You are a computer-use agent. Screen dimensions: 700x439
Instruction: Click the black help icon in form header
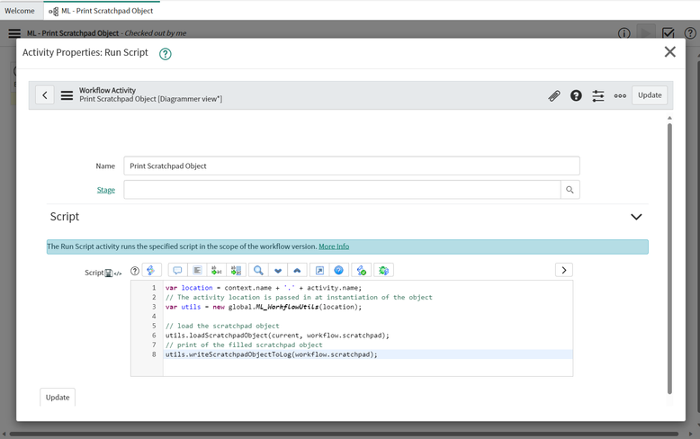pyautogui.click(x=576, y=95)
